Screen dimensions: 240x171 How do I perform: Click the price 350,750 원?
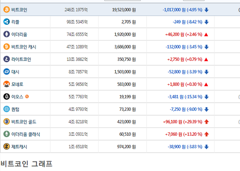pos(126,59)
